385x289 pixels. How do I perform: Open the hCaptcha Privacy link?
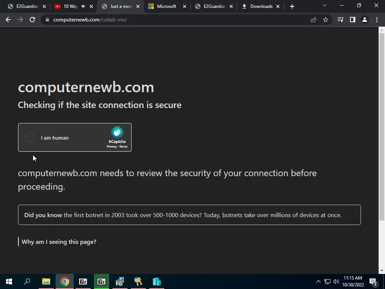tap(111, 146)
